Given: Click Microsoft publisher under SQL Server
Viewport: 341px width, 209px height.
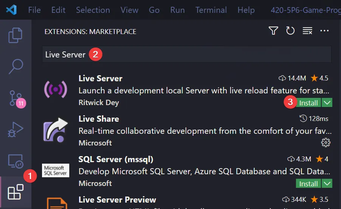Looking at the screenshot, I should click(95, 183).
